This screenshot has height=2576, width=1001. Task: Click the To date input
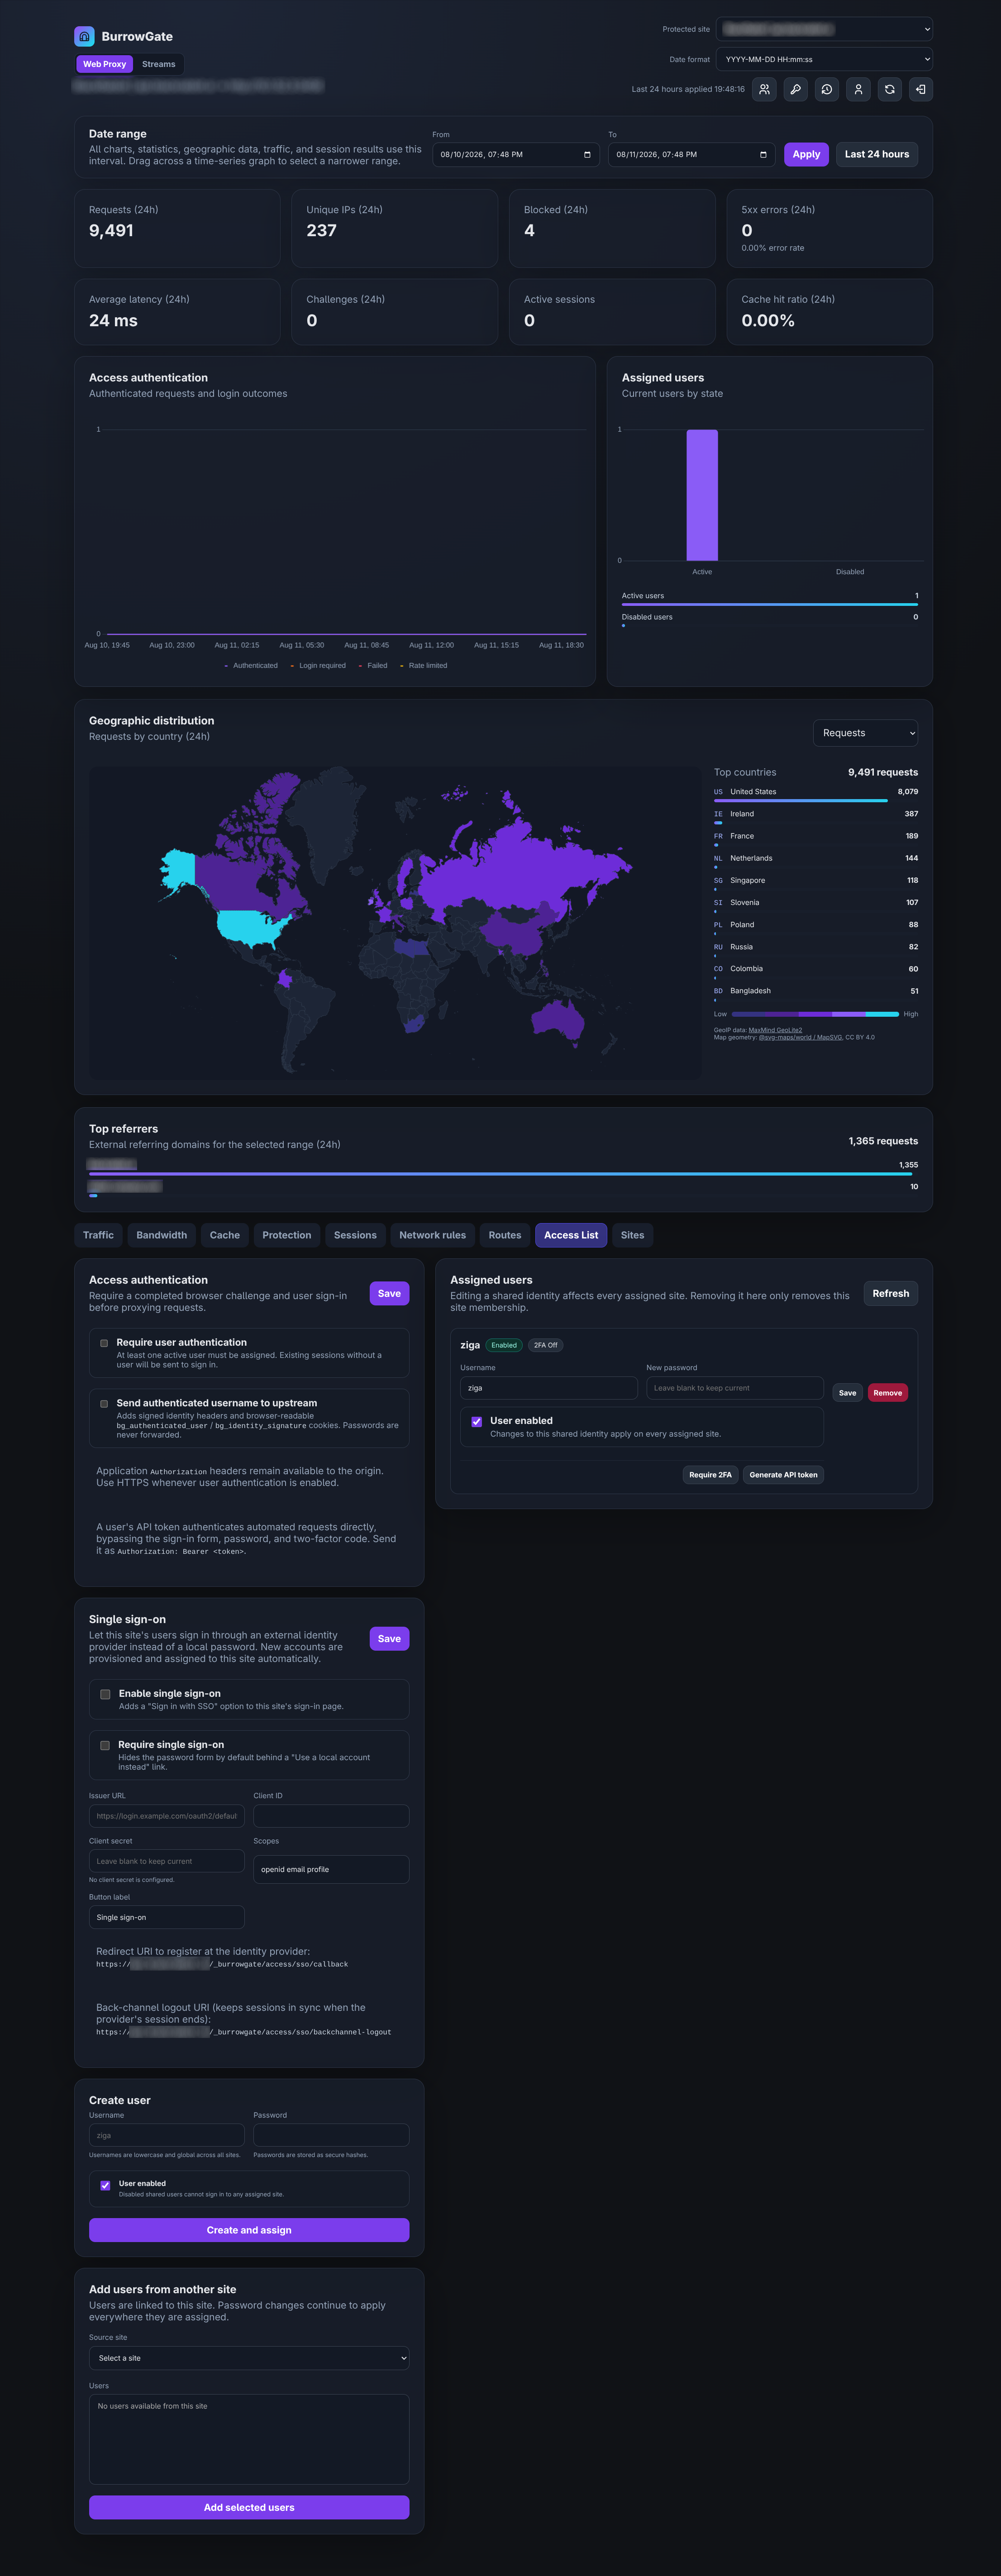click(x=691, y=155)
